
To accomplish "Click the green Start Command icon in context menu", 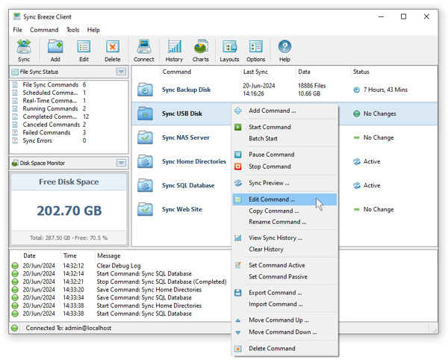I will [x=237, y=127].
